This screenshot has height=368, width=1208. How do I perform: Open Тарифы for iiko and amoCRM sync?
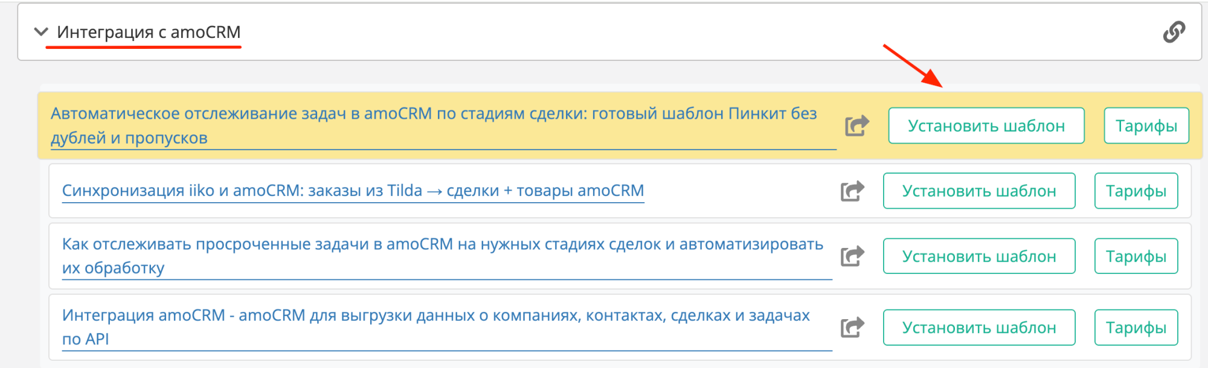click(x=1136, y=191)
